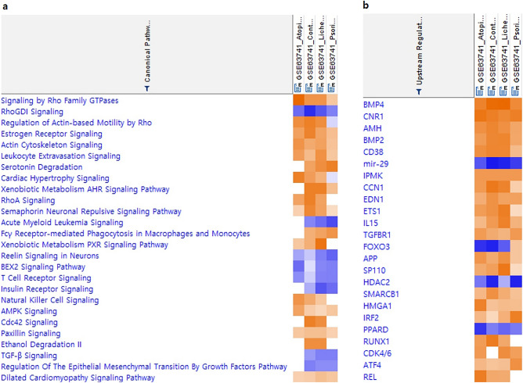Open the TGF-β Signaling link
The image size is (523, 383).
29,356
